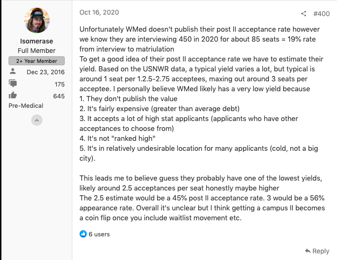
Task: Click the Dec 23, 2016 join date
Action: pos(45,72)
